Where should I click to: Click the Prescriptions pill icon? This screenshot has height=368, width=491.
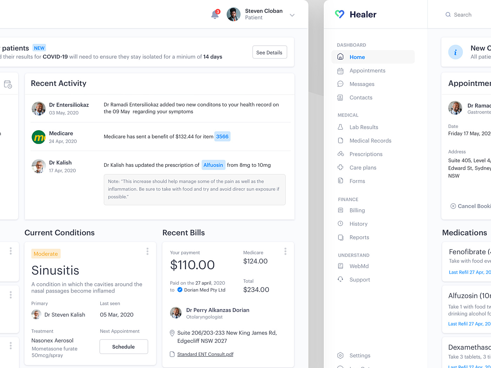click(x=341, y=154)
